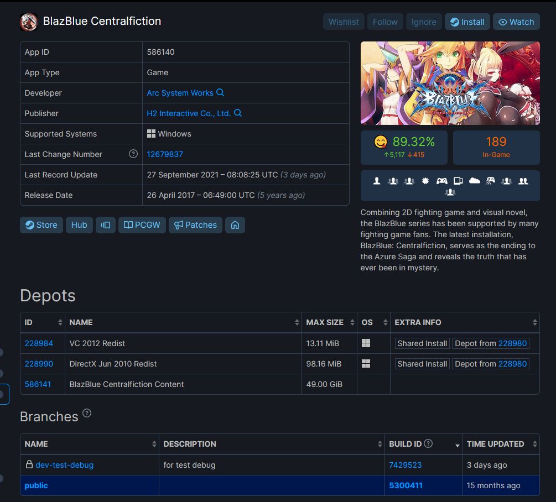556x502 pixels.
Task: Add the game to Wishlist
Action: [x=344, y=22]
